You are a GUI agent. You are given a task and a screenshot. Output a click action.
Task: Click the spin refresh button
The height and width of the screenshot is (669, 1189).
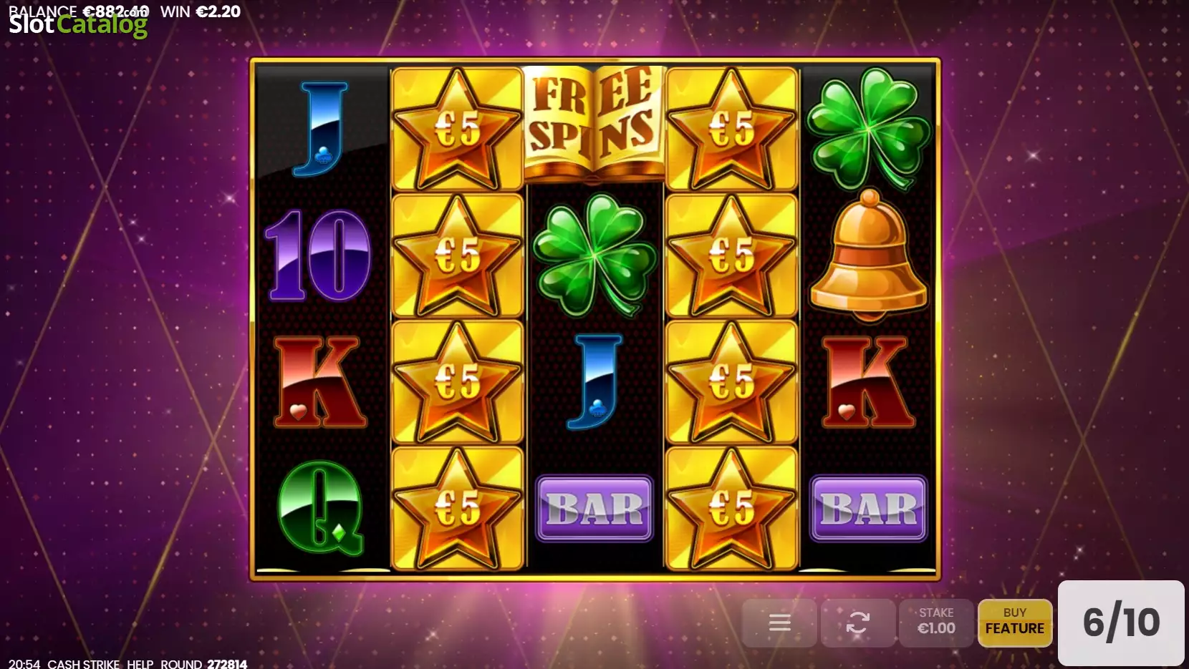[857, 622]
